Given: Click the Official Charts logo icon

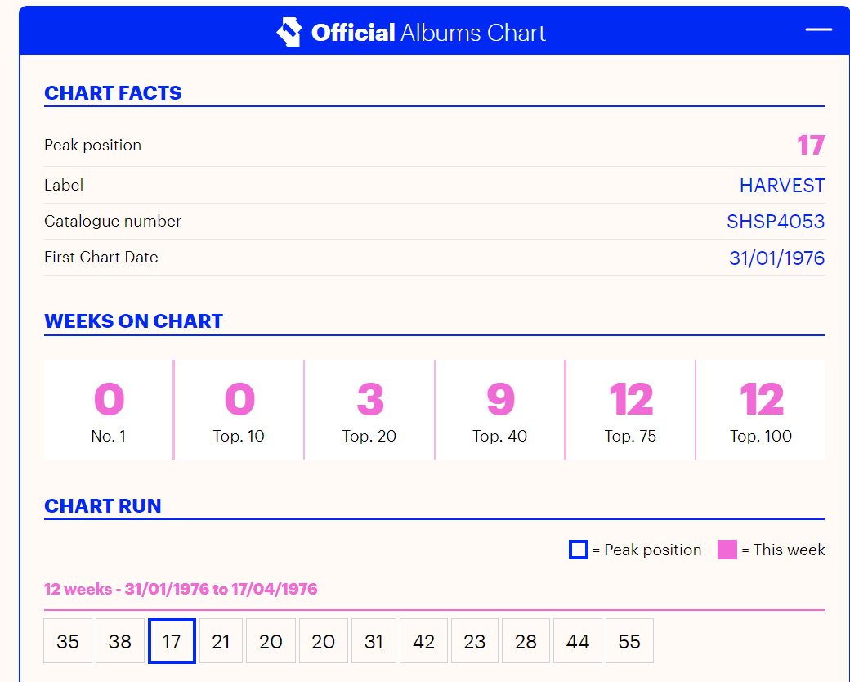Looking at the screenshot, I should pyautogui.click(x=289, y=32).
